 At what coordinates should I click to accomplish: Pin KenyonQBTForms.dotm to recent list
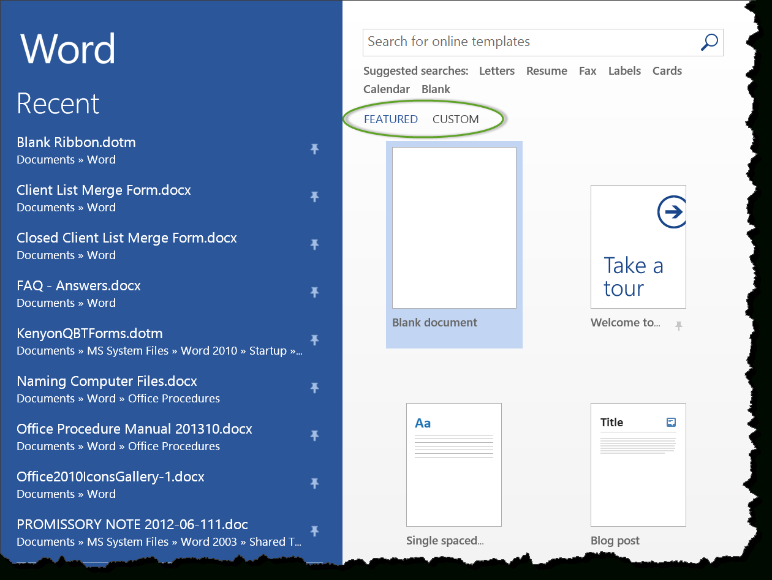tap(314, 341)
